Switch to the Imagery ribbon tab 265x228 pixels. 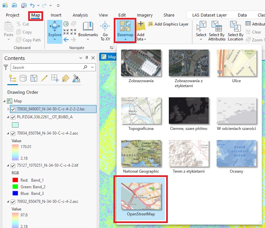(x=145, y=15)
